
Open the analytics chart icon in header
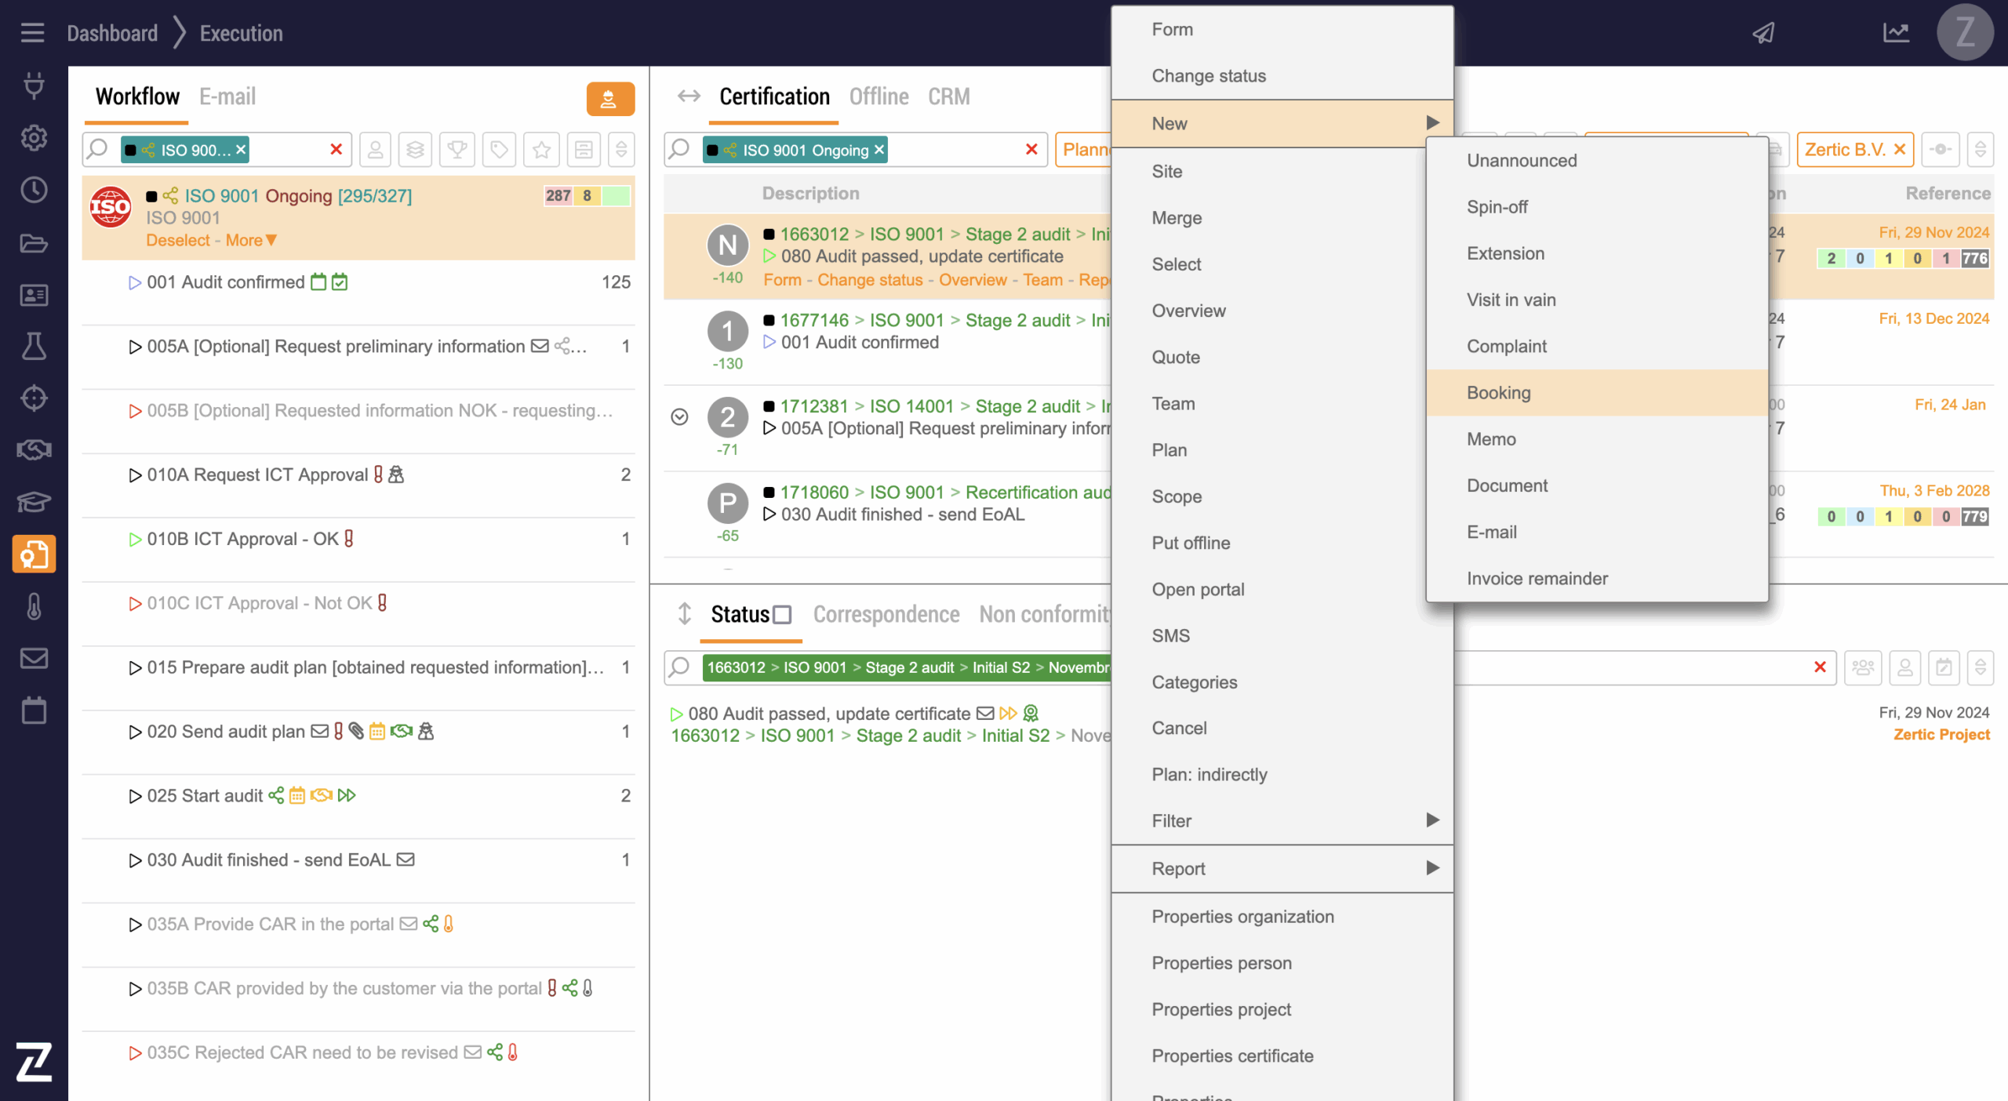click(x=1896, y=33)
